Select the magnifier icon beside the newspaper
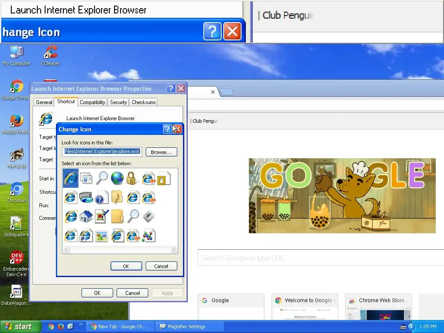Screen dimensions: 444x333 point(133,217)
